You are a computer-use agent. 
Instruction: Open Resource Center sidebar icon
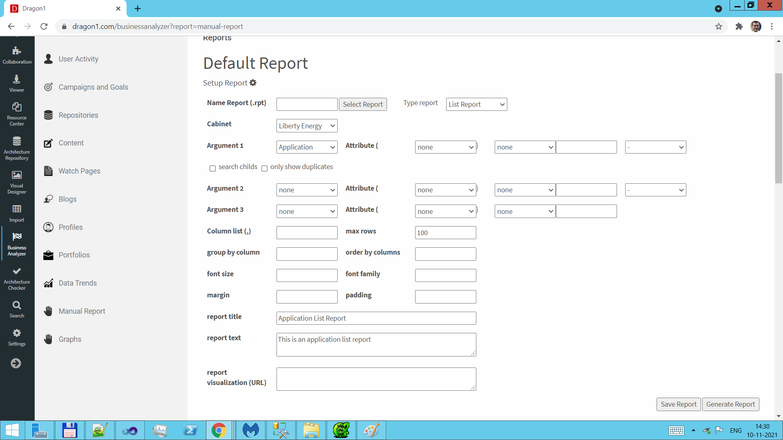pyautogui.click(x=17, y=107)
